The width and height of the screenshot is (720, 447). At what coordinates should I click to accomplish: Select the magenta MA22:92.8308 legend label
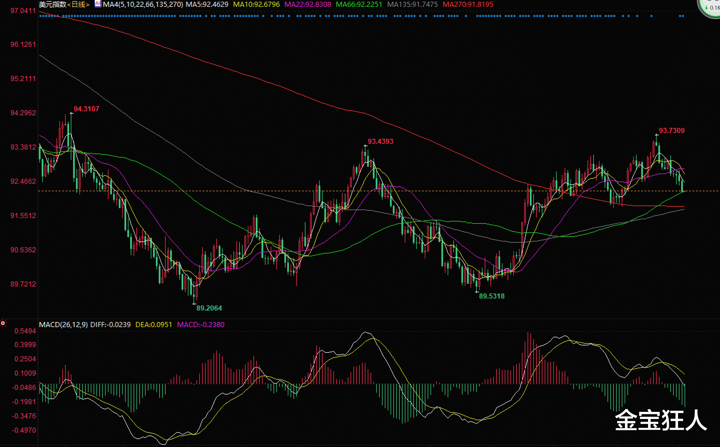[x=307, y=5]
